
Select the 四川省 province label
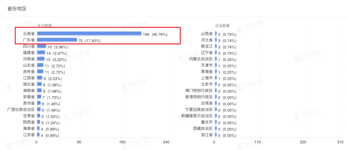(29, 46)
